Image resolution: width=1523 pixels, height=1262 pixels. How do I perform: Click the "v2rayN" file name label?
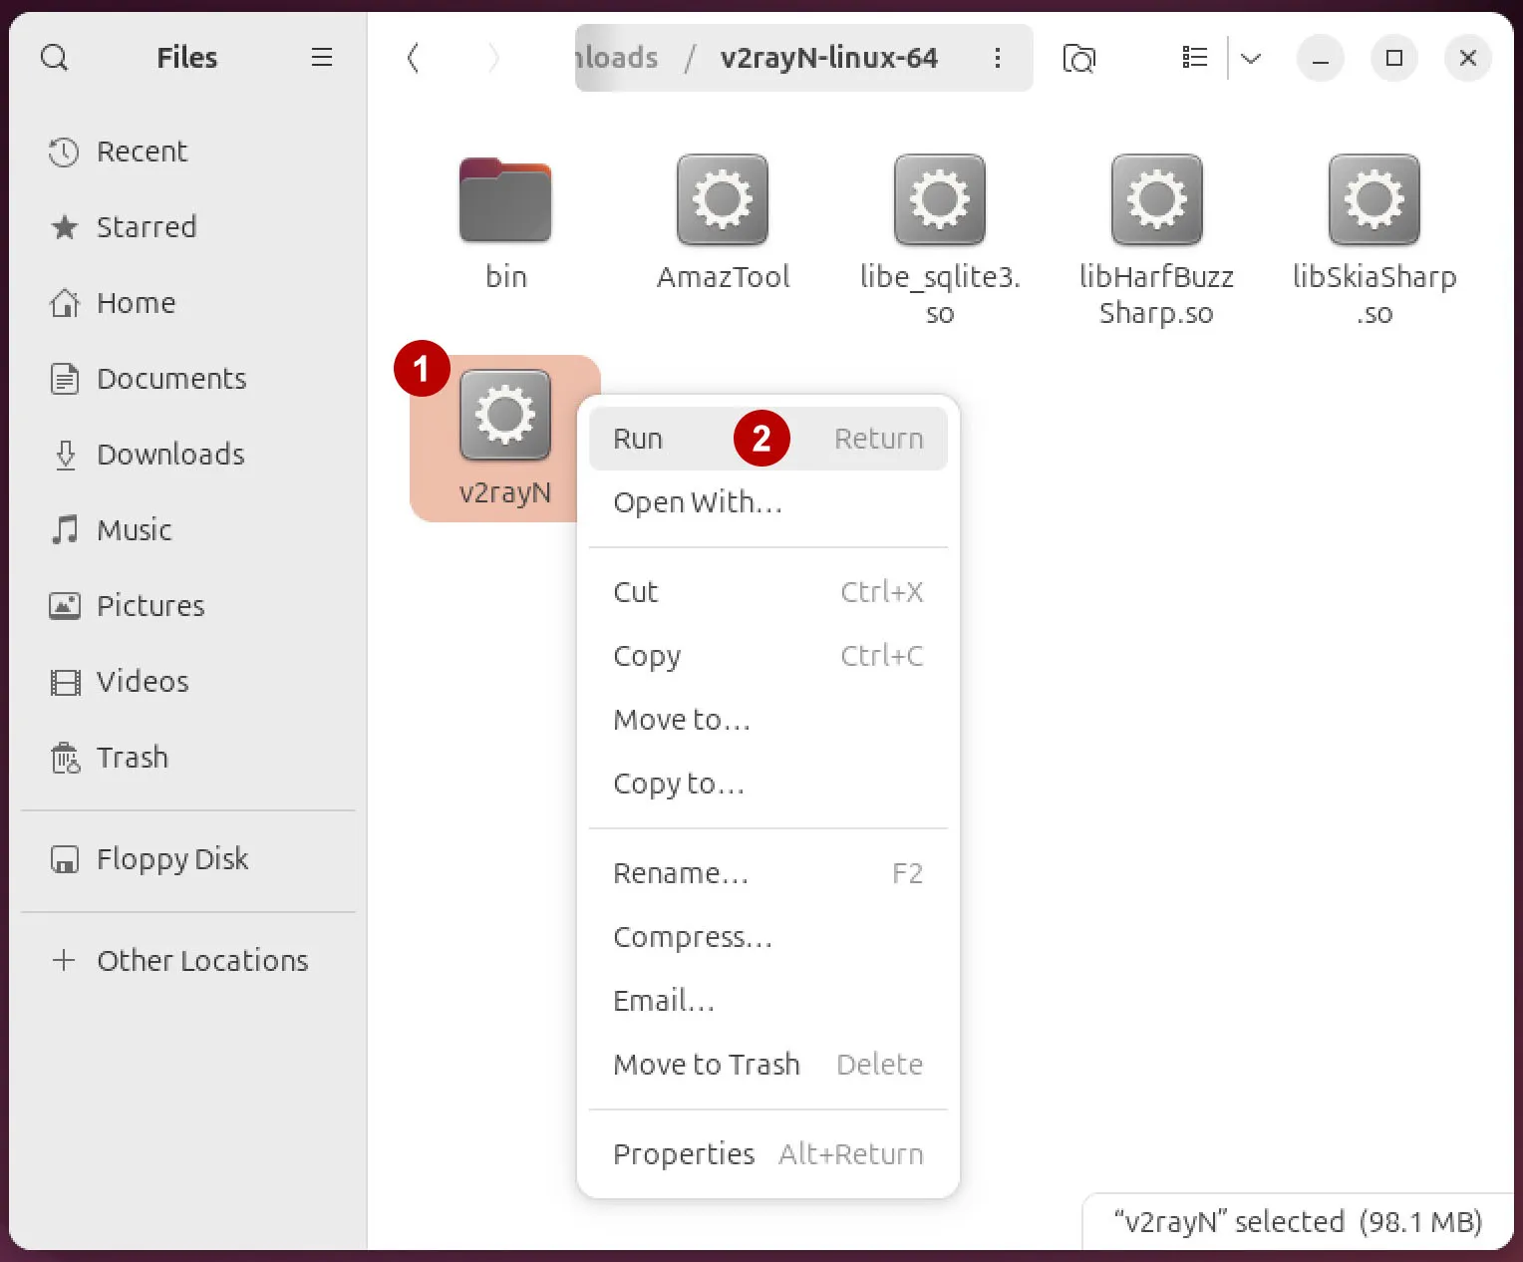[505, 492]
